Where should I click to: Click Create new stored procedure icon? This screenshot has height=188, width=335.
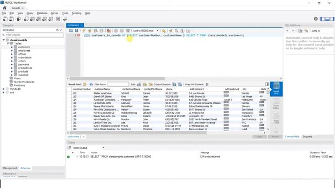click(x=44, y=19)
